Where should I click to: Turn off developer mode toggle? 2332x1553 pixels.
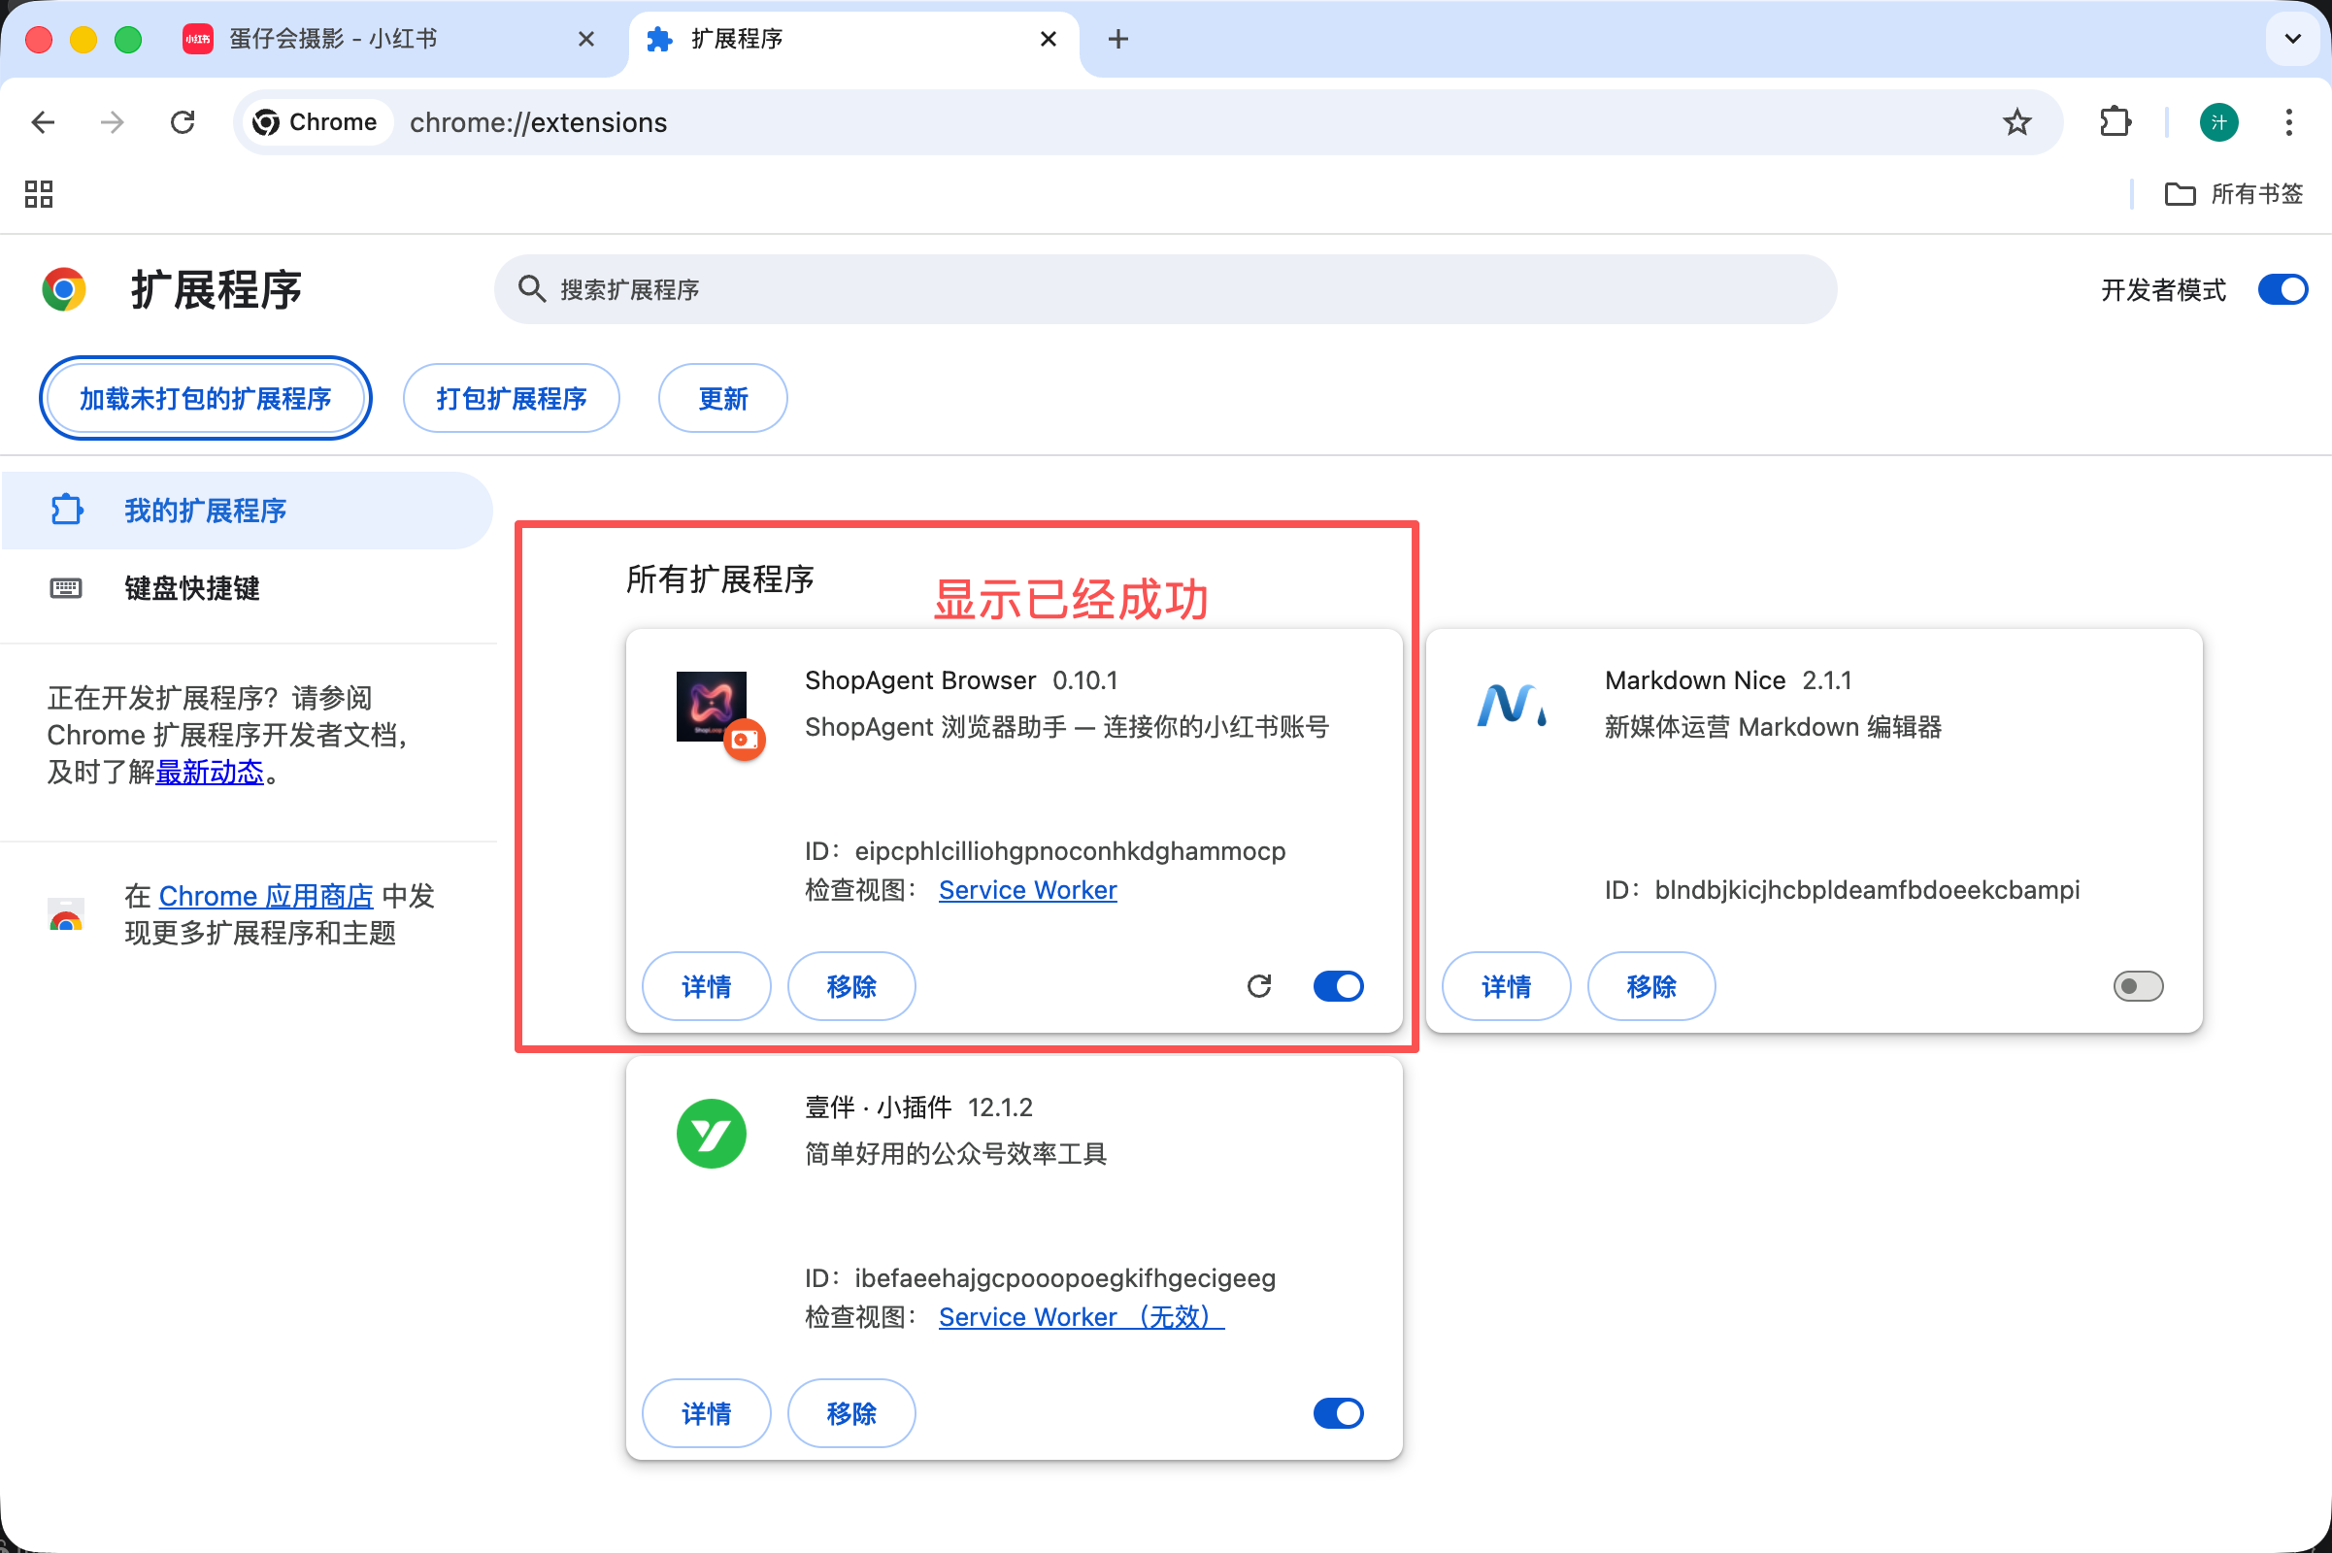2282,289
